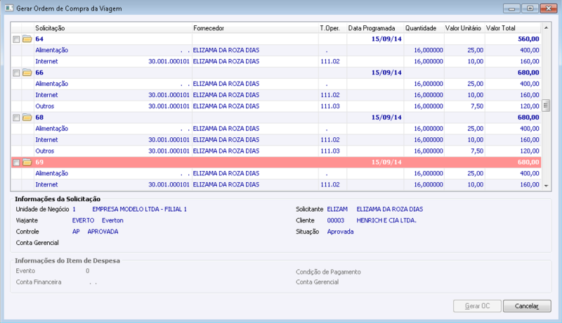
Task: Click the Situação value Aprovada
Action: point(340,232)
